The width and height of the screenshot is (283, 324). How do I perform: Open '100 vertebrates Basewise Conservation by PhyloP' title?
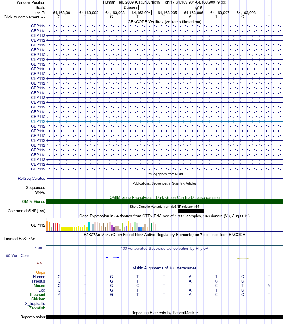[x=164, y=249]
